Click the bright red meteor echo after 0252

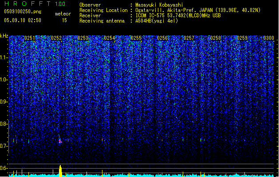click(60, 141)
